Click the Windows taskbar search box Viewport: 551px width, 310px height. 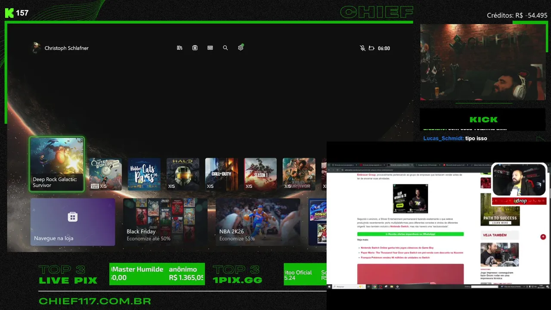click(x=349, y=287)
